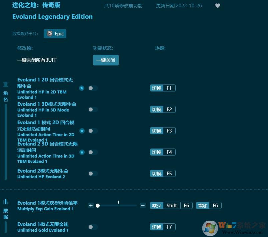Viewport: 268px width, 237px height.
Task: Click the heart favorite icon at top right
Action: click(218, 5)
